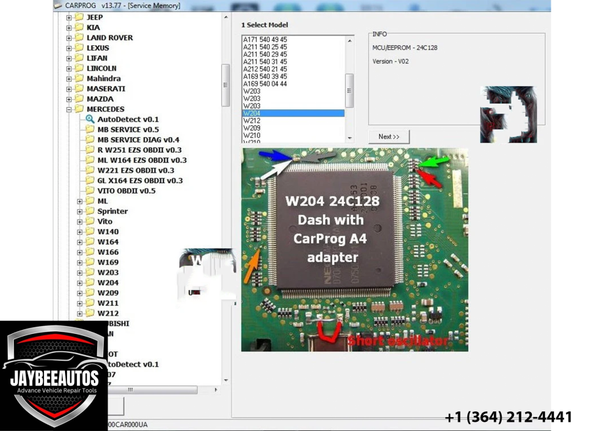604x431 pixels.
Task: Select highlighted W204 in model list
Action: (x=293, y=113)
